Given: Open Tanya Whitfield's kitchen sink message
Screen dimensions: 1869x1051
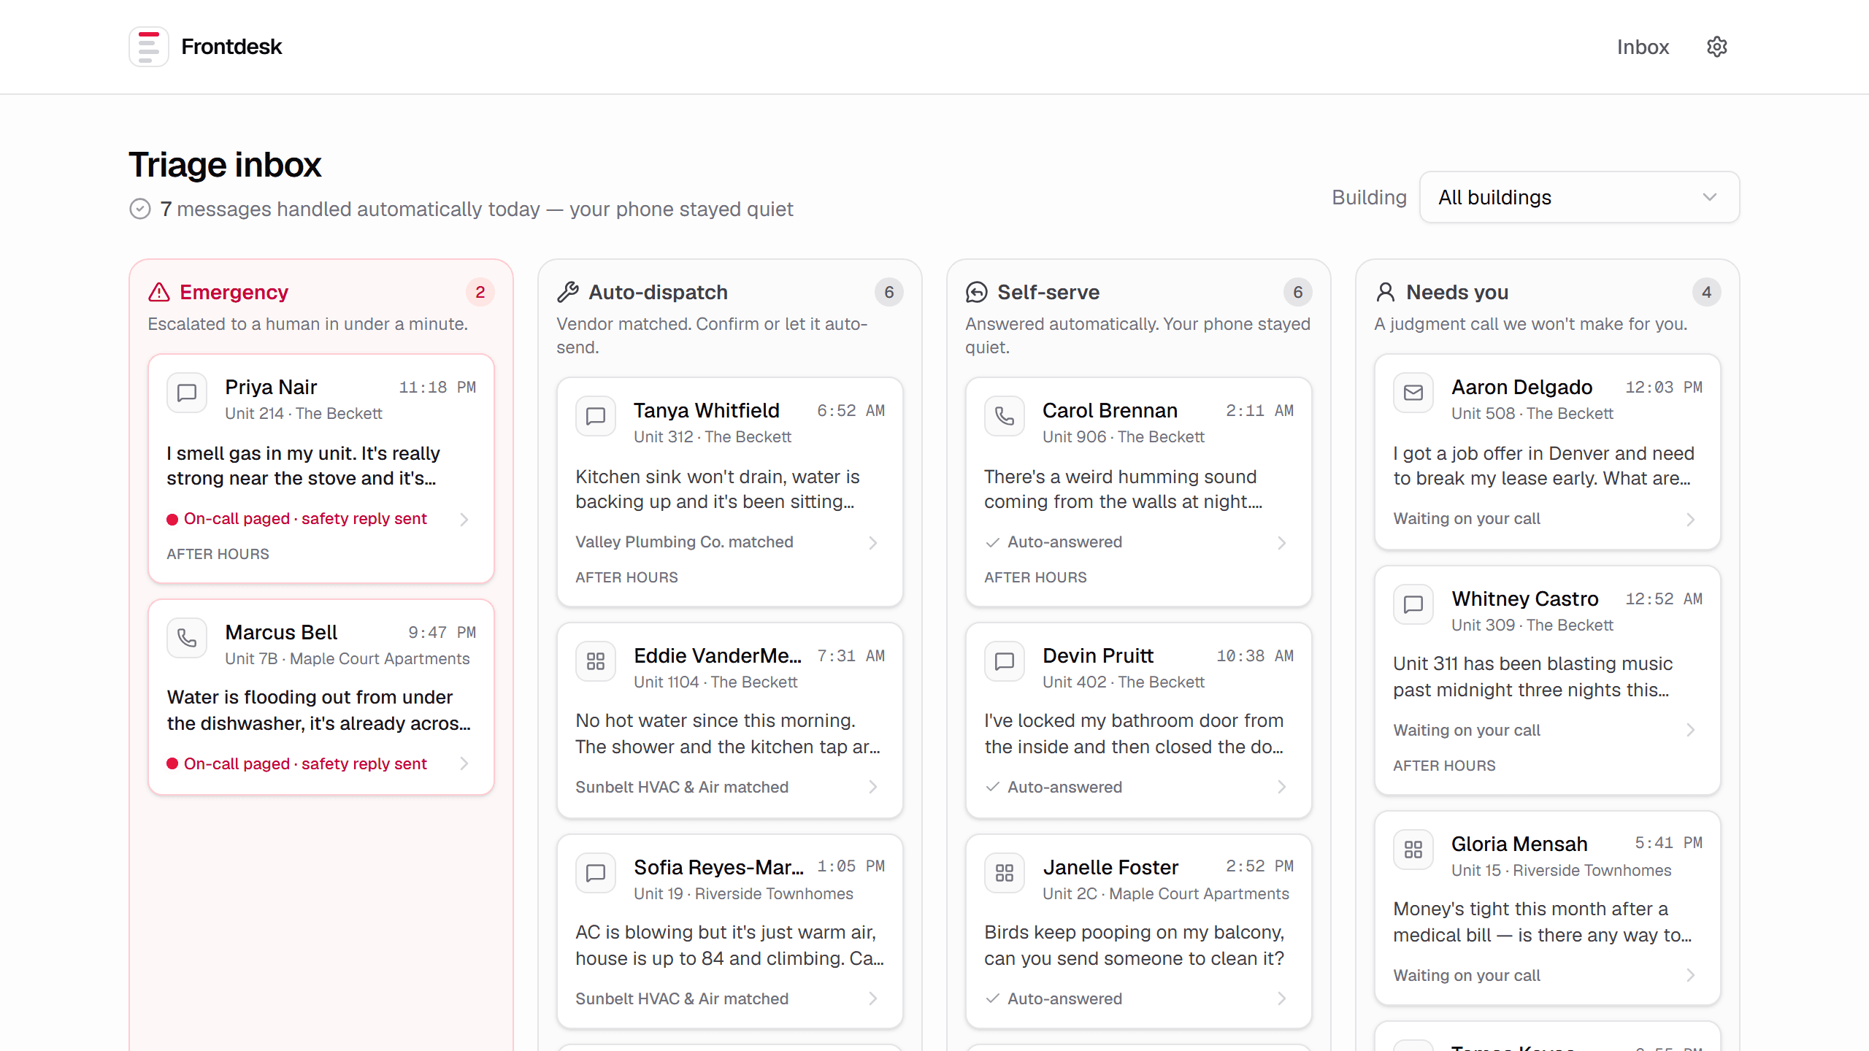Looking at the screenshot, I should [717, 489].
